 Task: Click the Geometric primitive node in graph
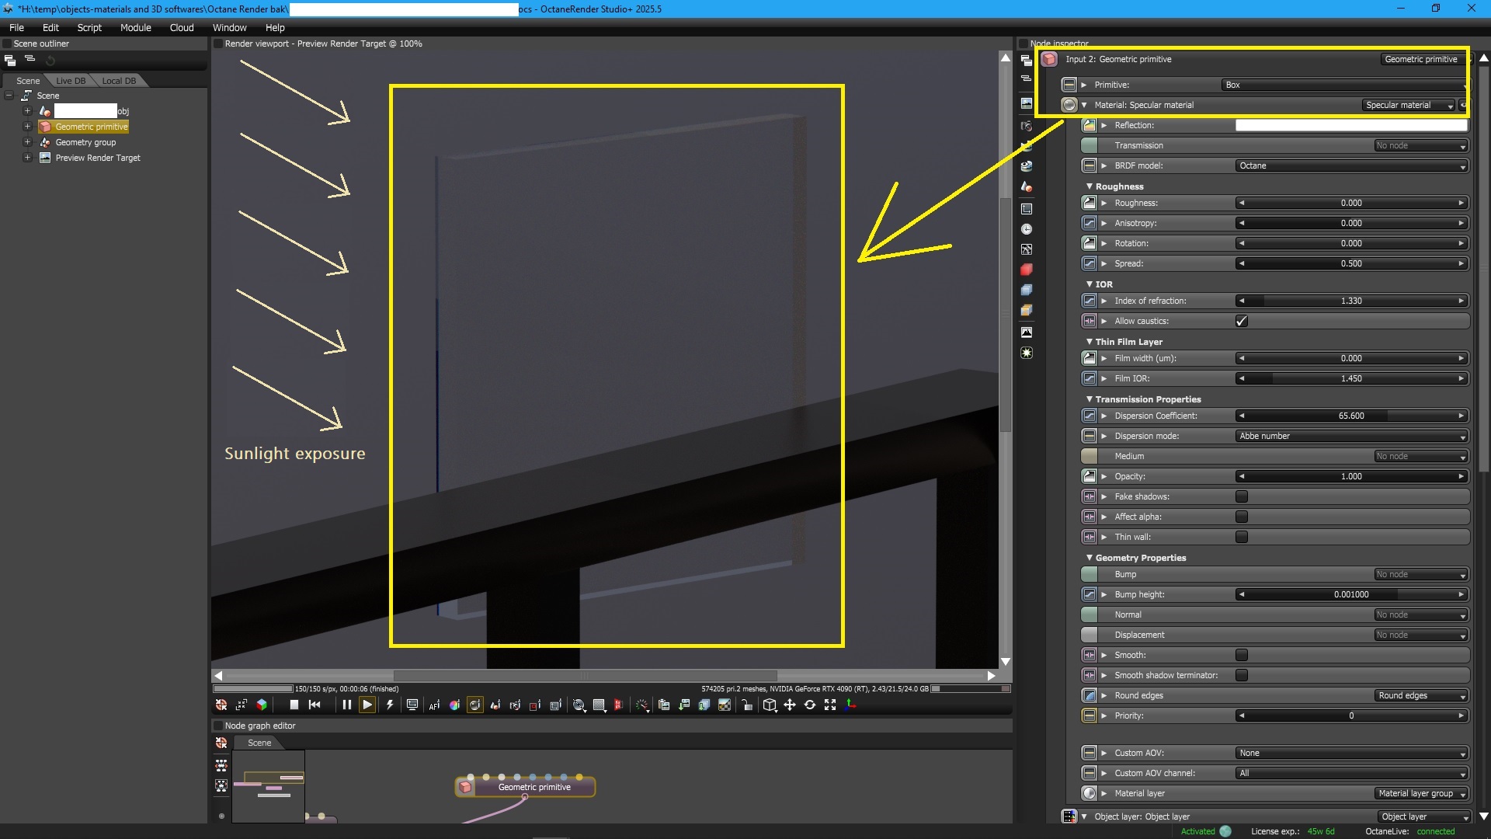[x=533, y=787]
